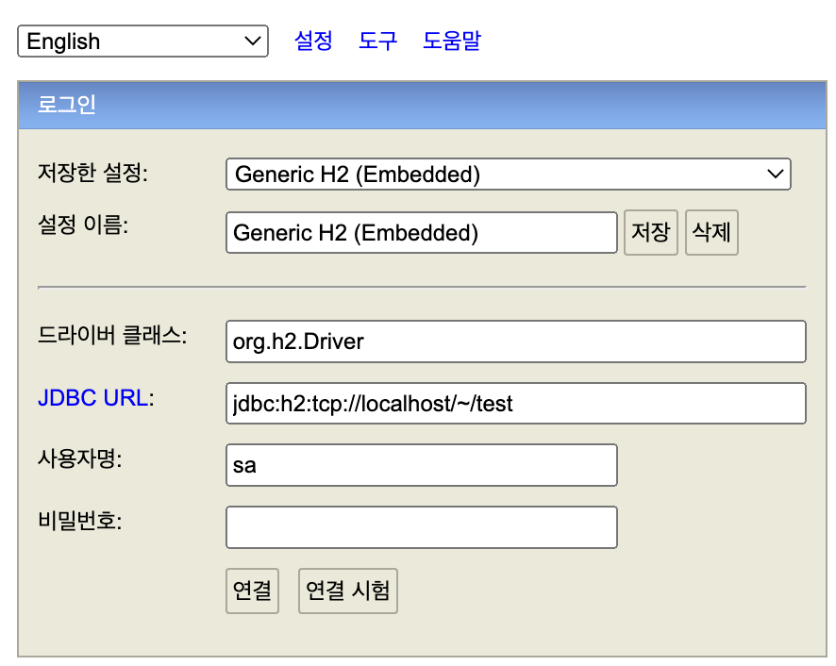The width and height of the screenshot is (836, 666).
Task: Click the saved settings dropdown chevron
Action: [x=776, y=174]
